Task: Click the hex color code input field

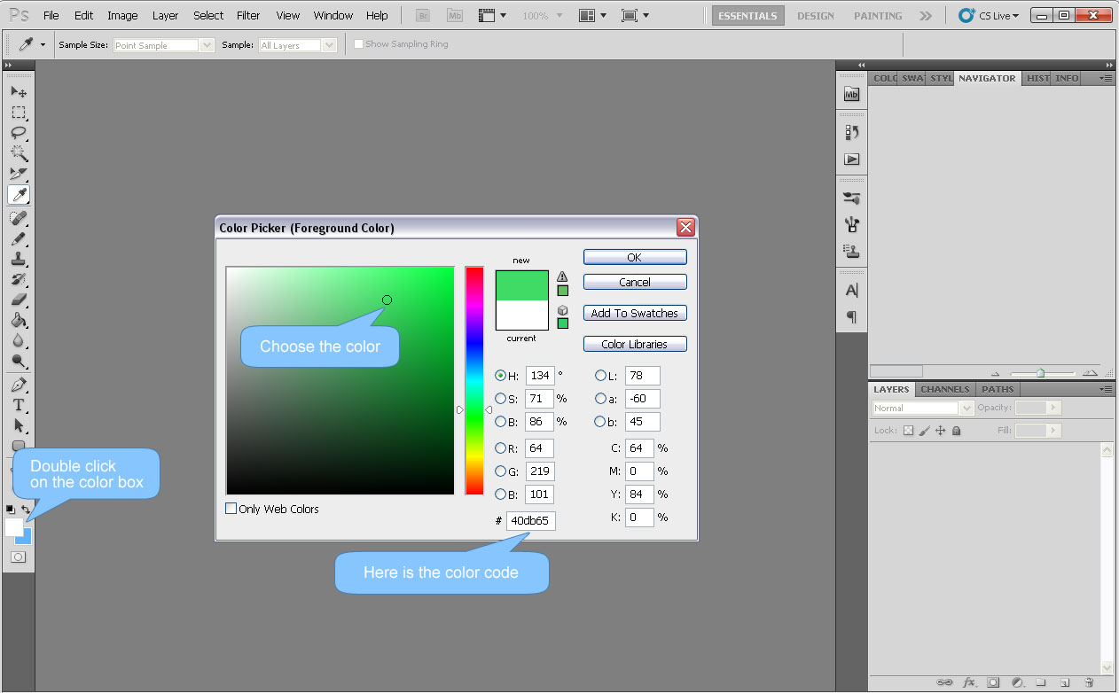Action: tap(530, 520)
